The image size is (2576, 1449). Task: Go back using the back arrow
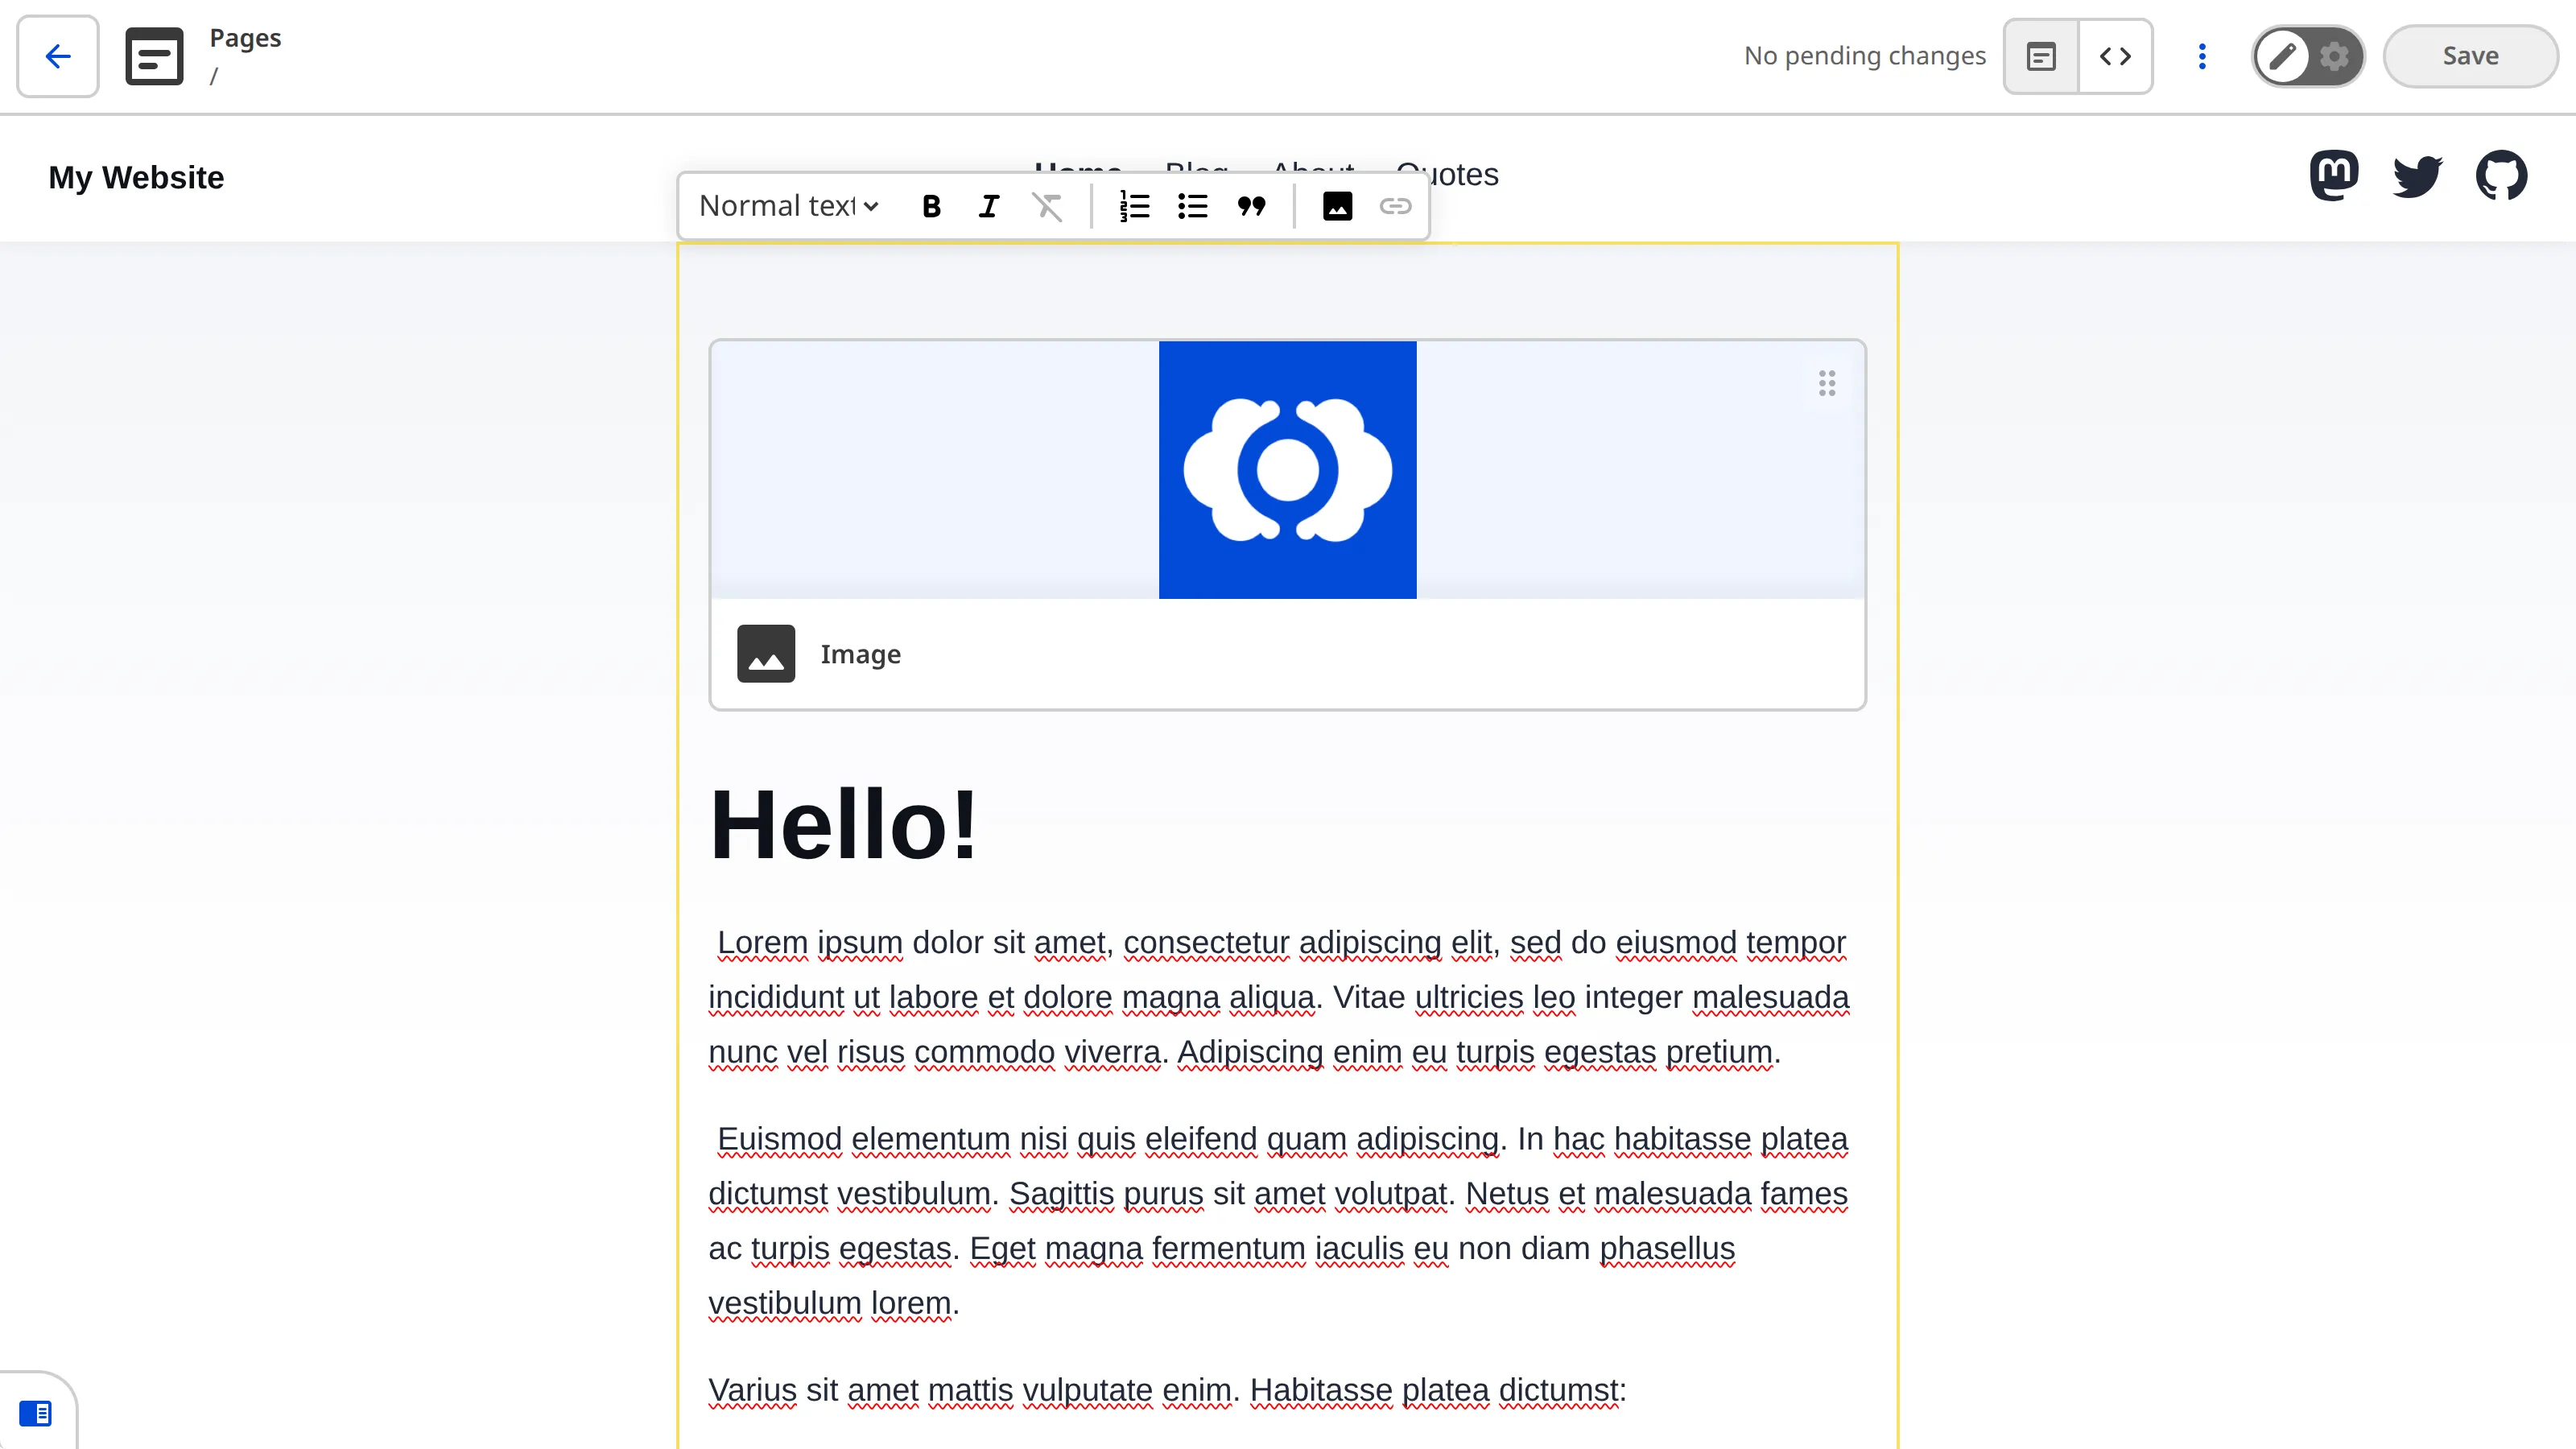[57, 56]
